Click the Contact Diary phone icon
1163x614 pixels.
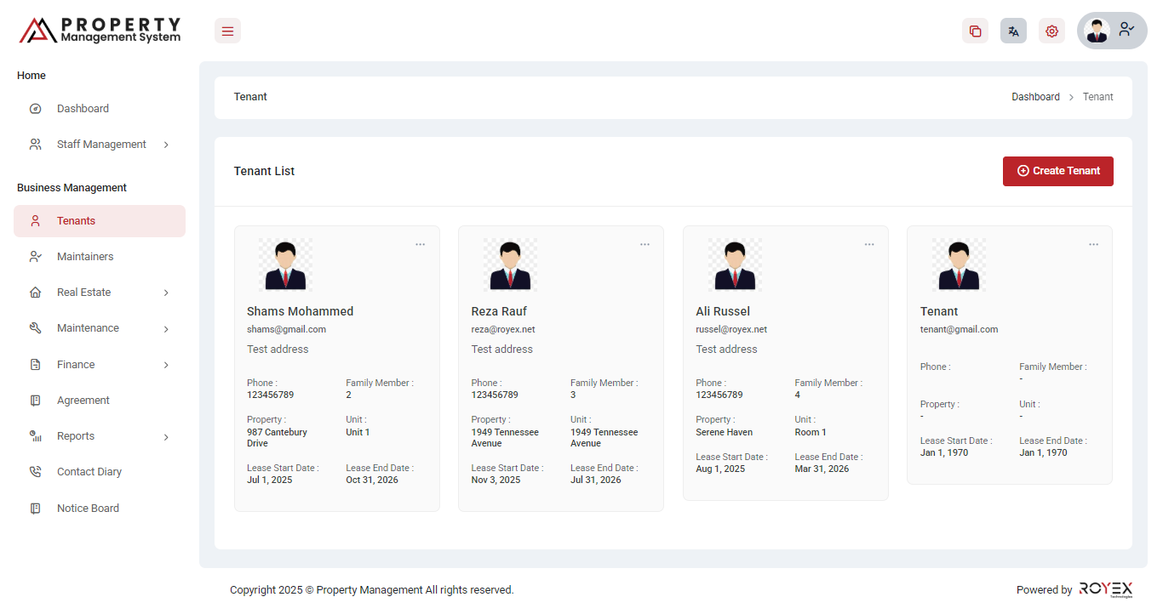click(x=35, y=472)
